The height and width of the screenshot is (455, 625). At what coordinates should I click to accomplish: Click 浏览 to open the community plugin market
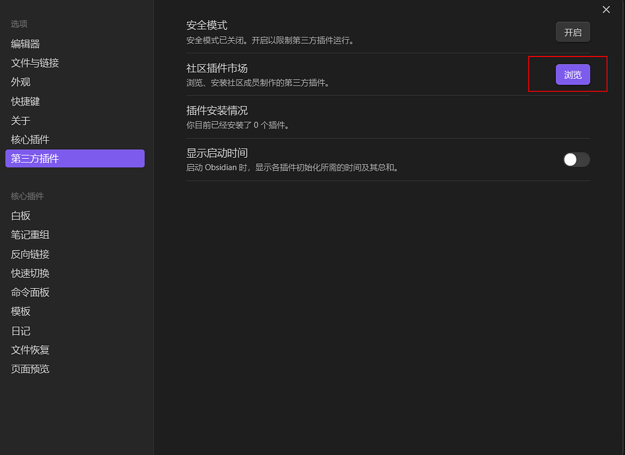573,75
